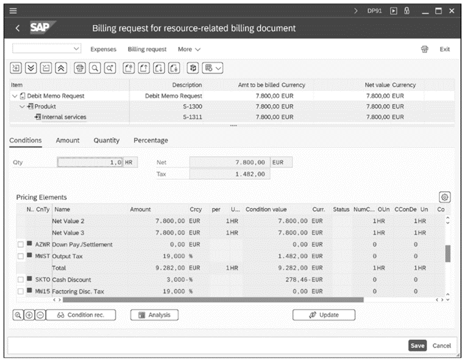Screen dimensions: 465x362
Task: Maximize the SAP window
Action: pyautogui.click(x=438, y=11)
